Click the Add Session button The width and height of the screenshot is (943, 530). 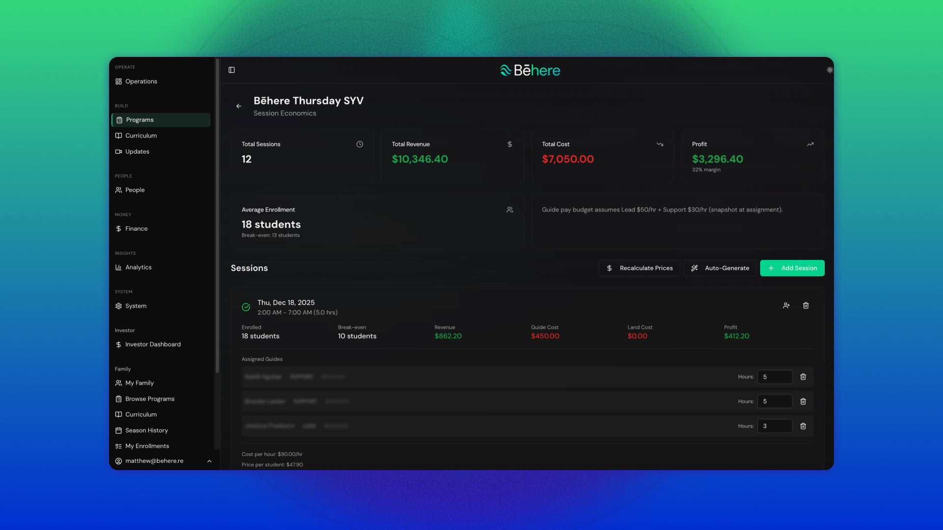pyautogui.click(x=792, y=268)
